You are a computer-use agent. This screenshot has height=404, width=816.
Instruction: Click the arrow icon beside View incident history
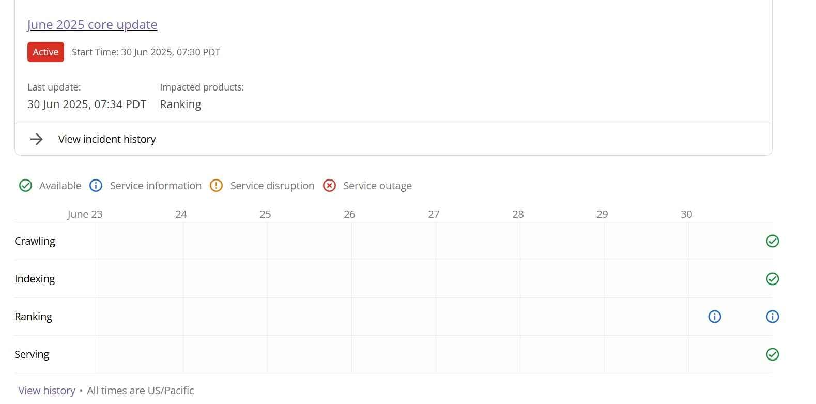coord(36,139)
